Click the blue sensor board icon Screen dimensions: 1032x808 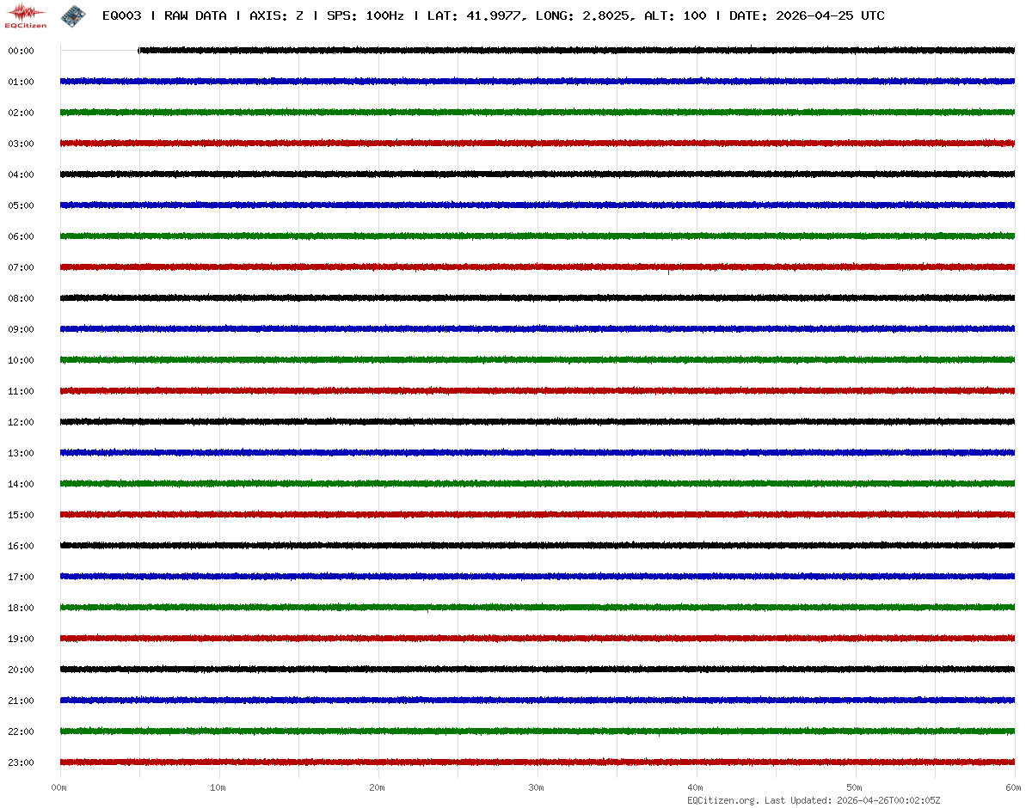pyautogui.click(x=72, y=15)
